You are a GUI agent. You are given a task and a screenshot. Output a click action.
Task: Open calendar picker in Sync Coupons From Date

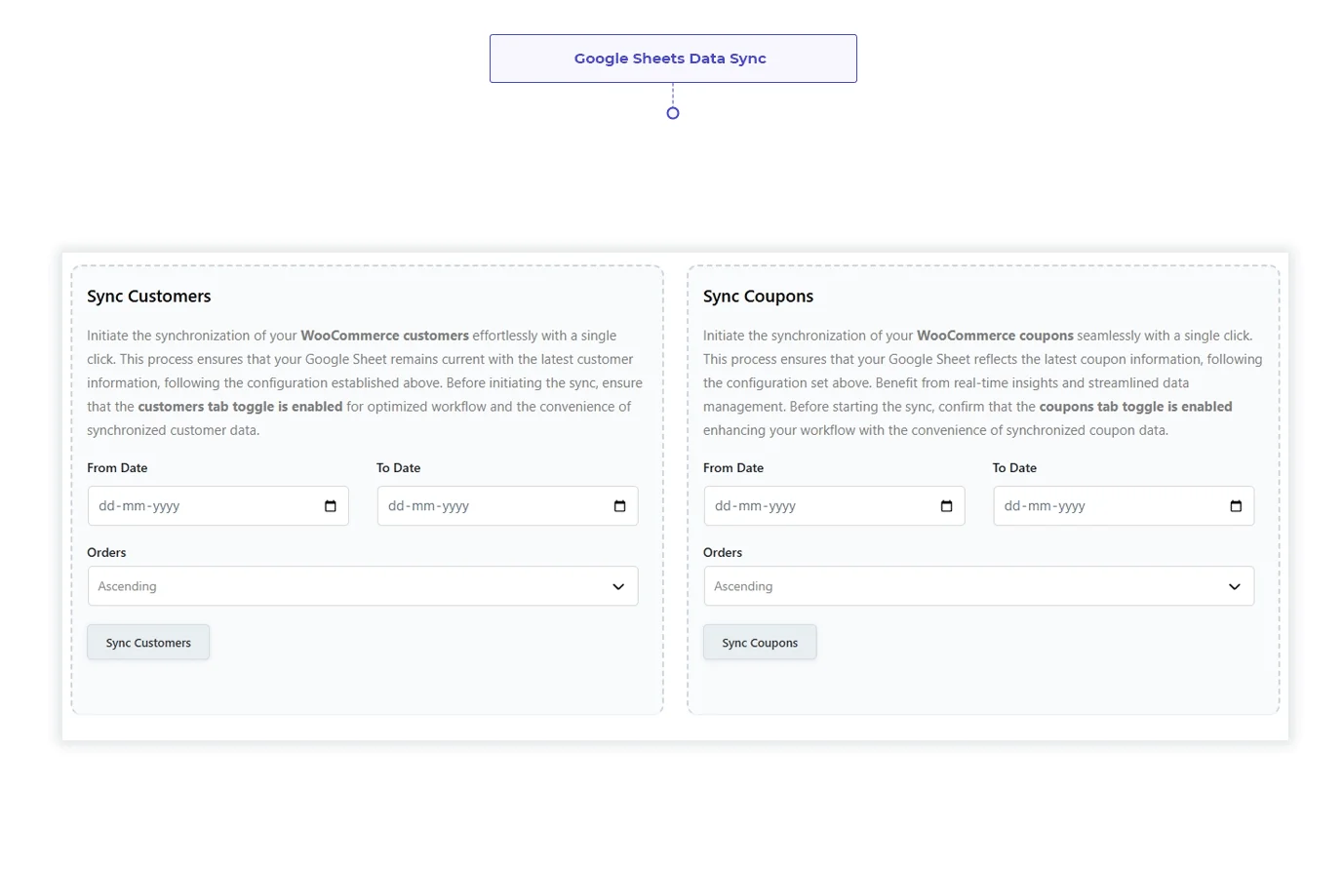coord(946,506)
